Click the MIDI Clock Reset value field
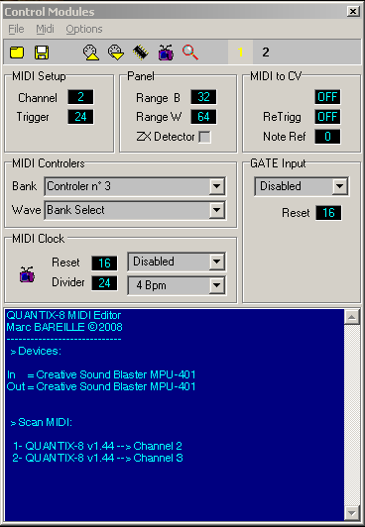The height and width of the screenshot is (527, 365). click(x=104, y=263)
